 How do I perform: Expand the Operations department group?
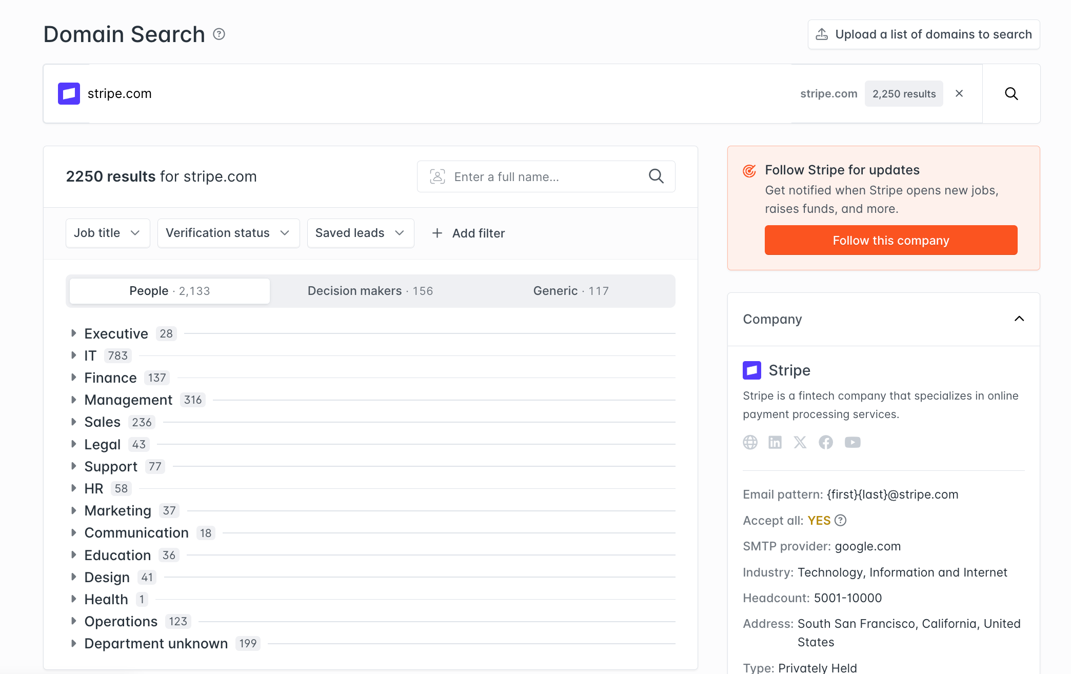73,621
